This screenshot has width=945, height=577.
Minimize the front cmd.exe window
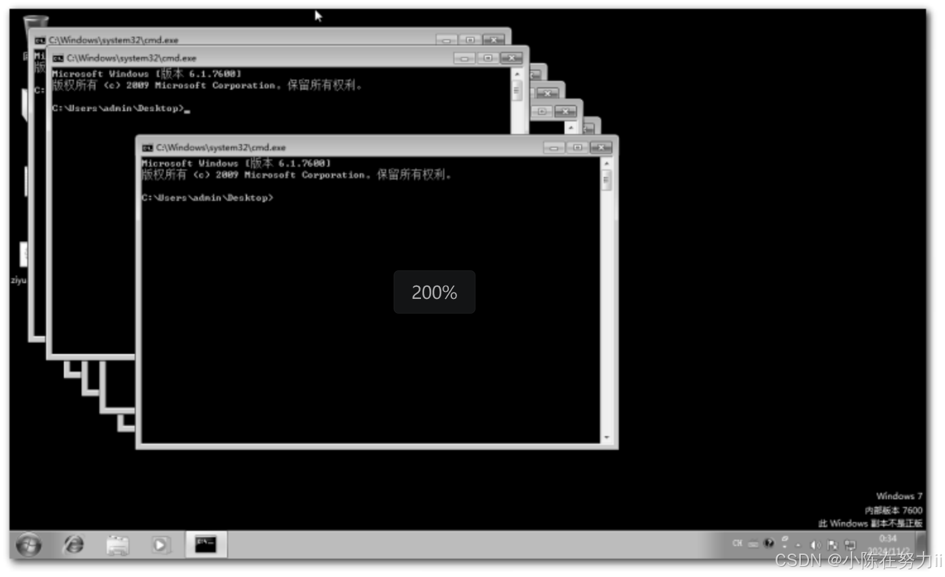(554, 147)
